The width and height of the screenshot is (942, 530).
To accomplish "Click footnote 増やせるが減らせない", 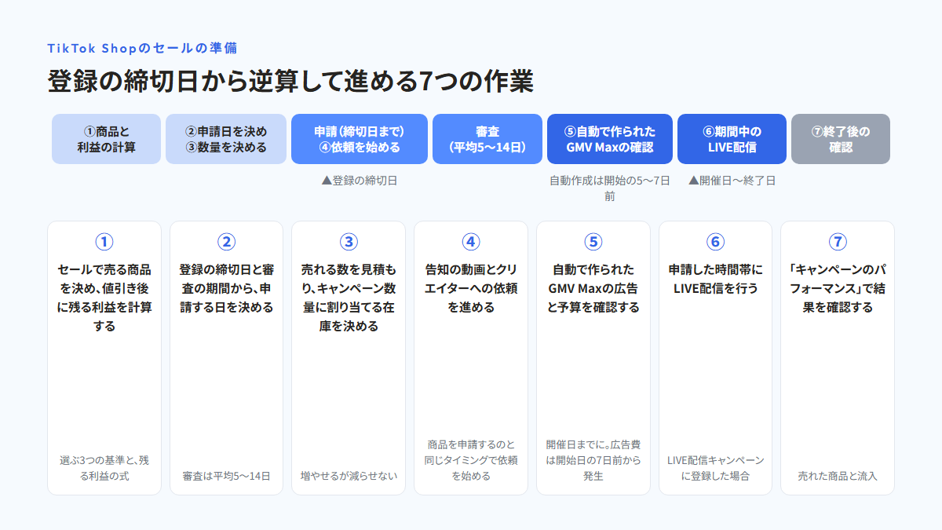I will click(349, 476).
